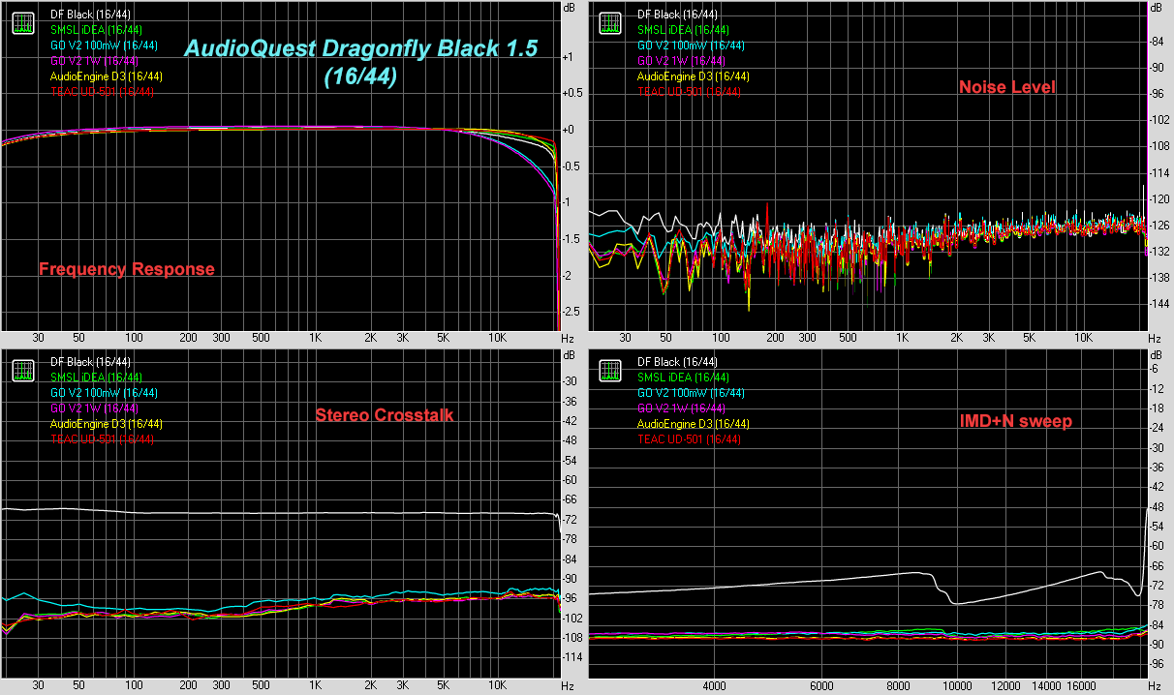Click the 12000 Hz axis label
1174x695 pixels.
[1006, 686]
